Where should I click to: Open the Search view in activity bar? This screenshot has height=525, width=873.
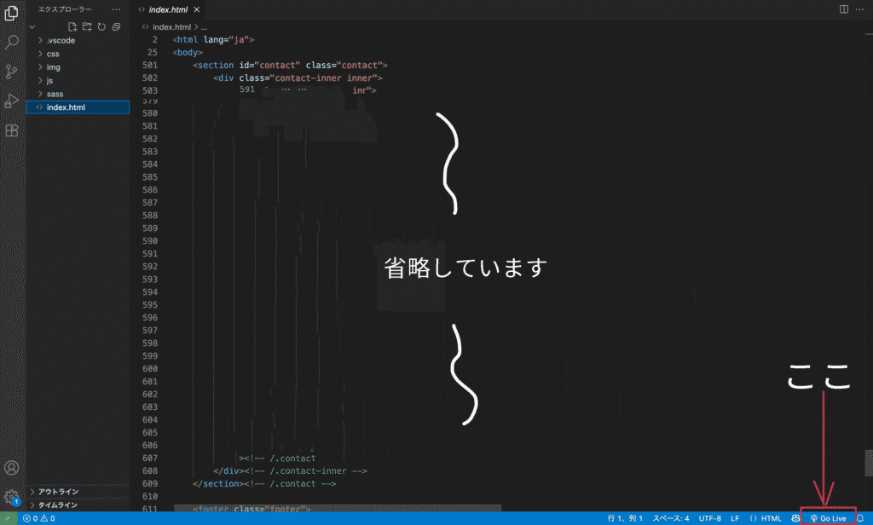(x=12, y=42)
